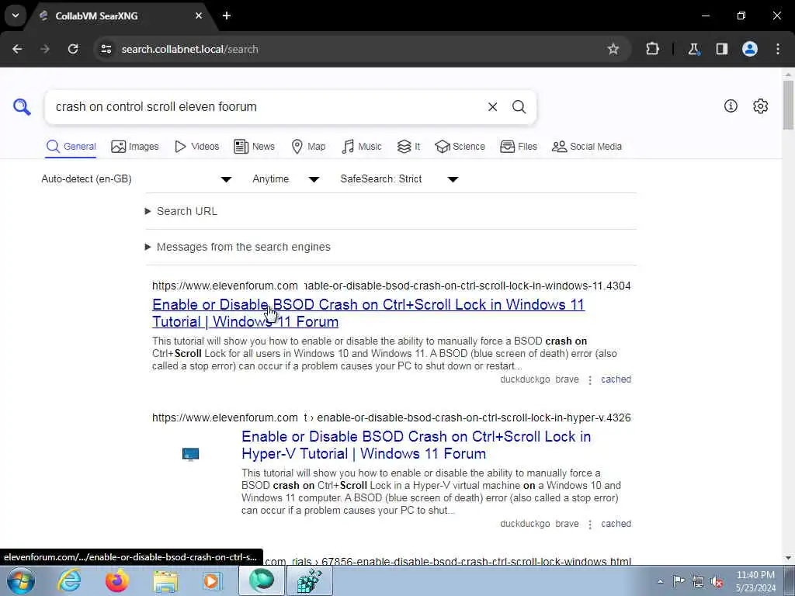Open a new browser tab with plus icon
Viewport: 795px width, 596px height.
(227, 16)
